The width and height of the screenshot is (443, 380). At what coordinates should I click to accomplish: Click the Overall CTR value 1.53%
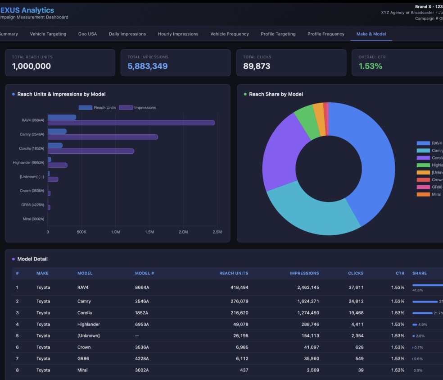point(371,66)
